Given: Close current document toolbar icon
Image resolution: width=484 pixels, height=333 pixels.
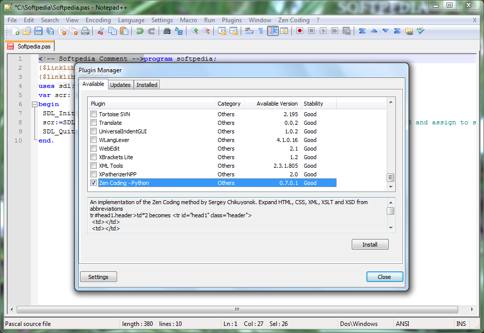Looking at the screenshot, I should (62, 31).
